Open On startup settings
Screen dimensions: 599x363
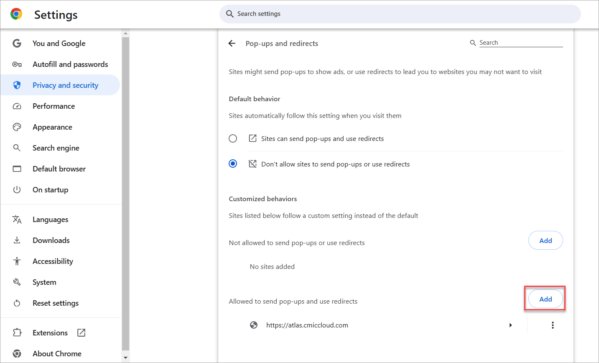pos(60,190)
